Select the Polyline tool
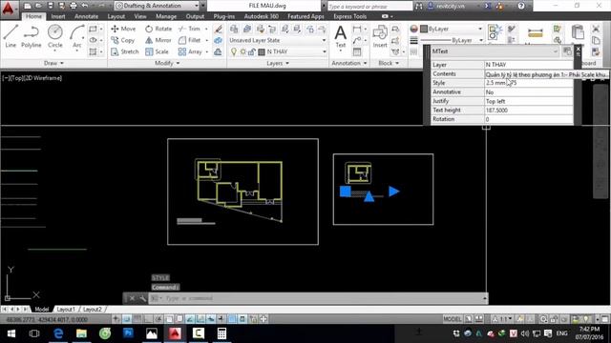 [x=32, y=36]
